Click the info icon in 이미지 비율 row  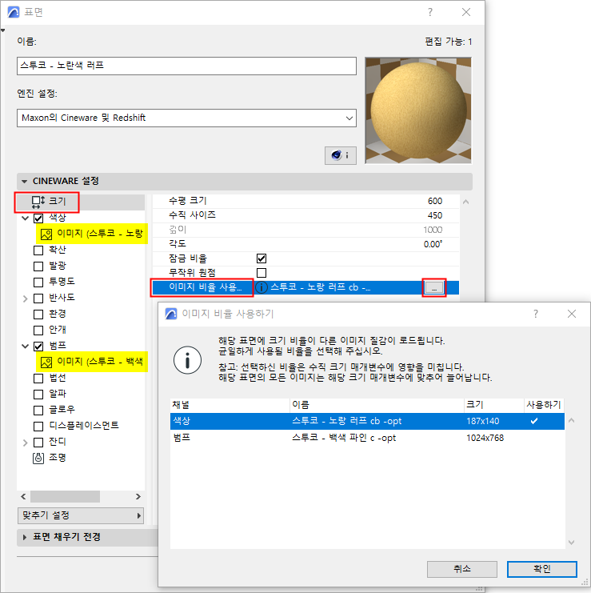[x=262, y=287]
